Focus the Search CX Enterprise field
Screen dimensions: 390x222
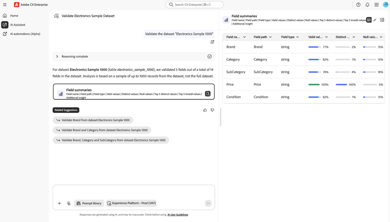194,5
